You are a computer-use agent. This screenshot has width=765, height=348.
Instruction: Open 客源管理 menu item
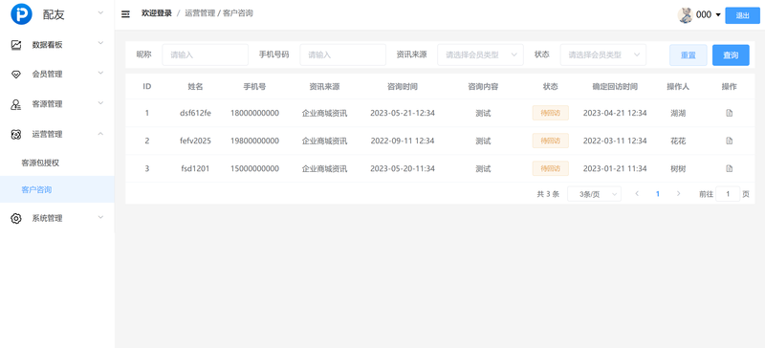point(57,104)
